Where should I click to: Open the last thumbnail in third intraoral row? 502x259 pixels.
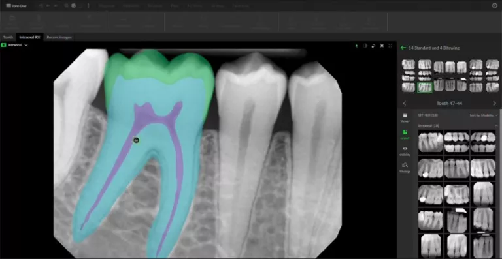coord(483,194)
